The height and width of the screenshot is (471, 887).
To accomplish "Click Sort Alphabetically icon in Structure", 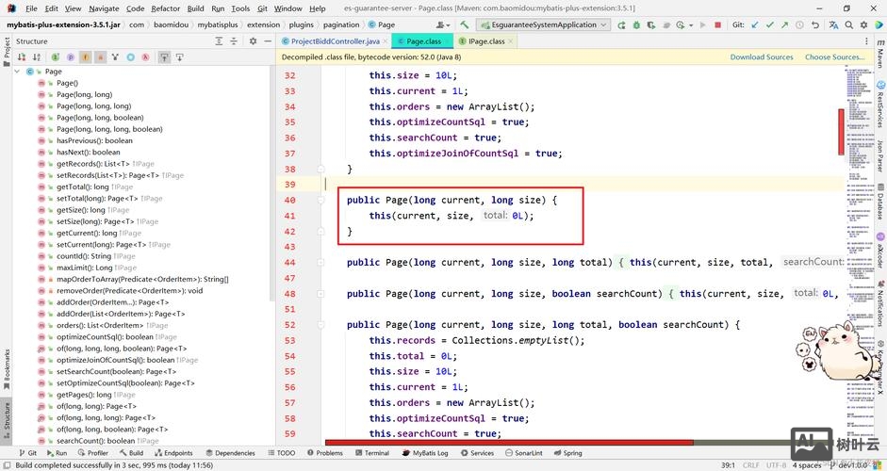I will tap(38, 57).
